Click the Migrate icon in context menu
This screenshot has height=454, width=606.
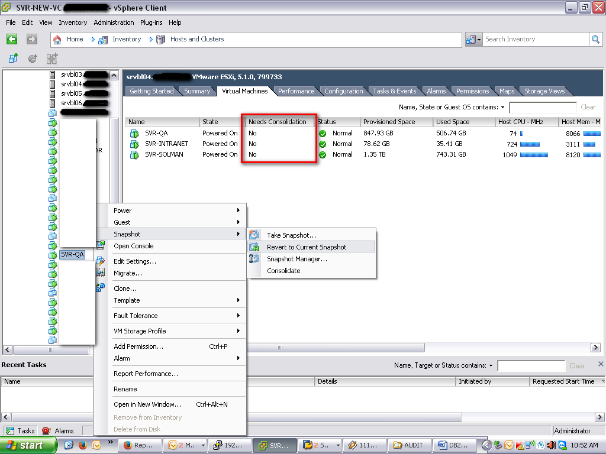[101, 273]
